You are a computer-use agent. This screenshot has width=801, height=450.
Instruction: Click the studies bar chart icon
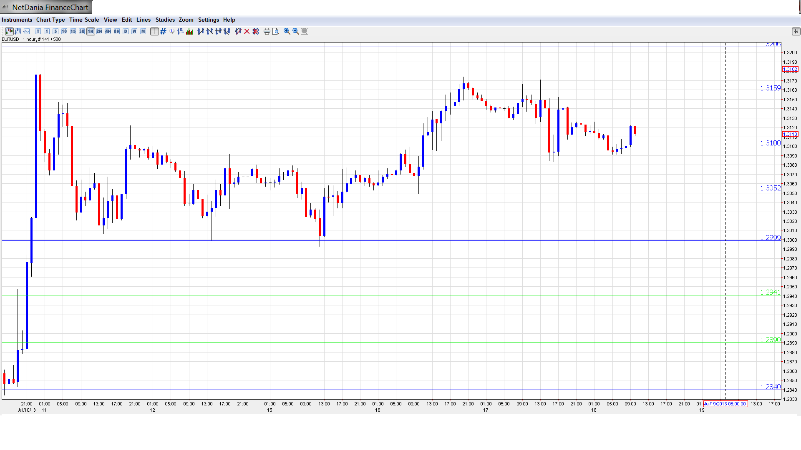[x=189, y=31]
